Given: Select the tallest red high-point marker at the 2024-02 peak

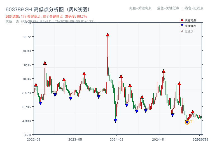Looking at the screenshot, I should click(x=107, y=34).
